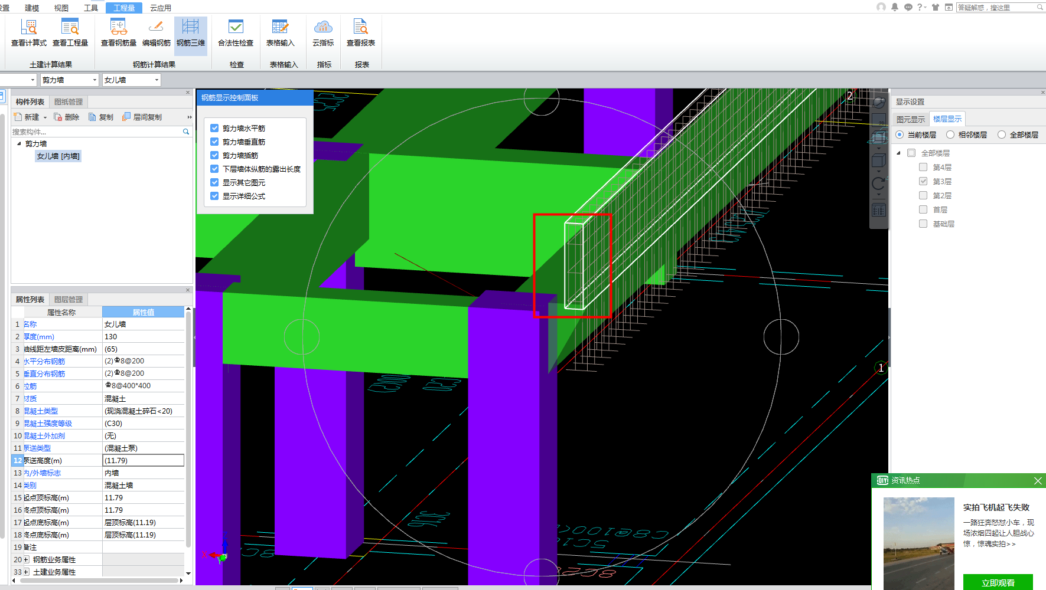The height and width of the screenshot is (590, 1046).
Task: Open 查看工程量 tool
Action: pos(70,33)
